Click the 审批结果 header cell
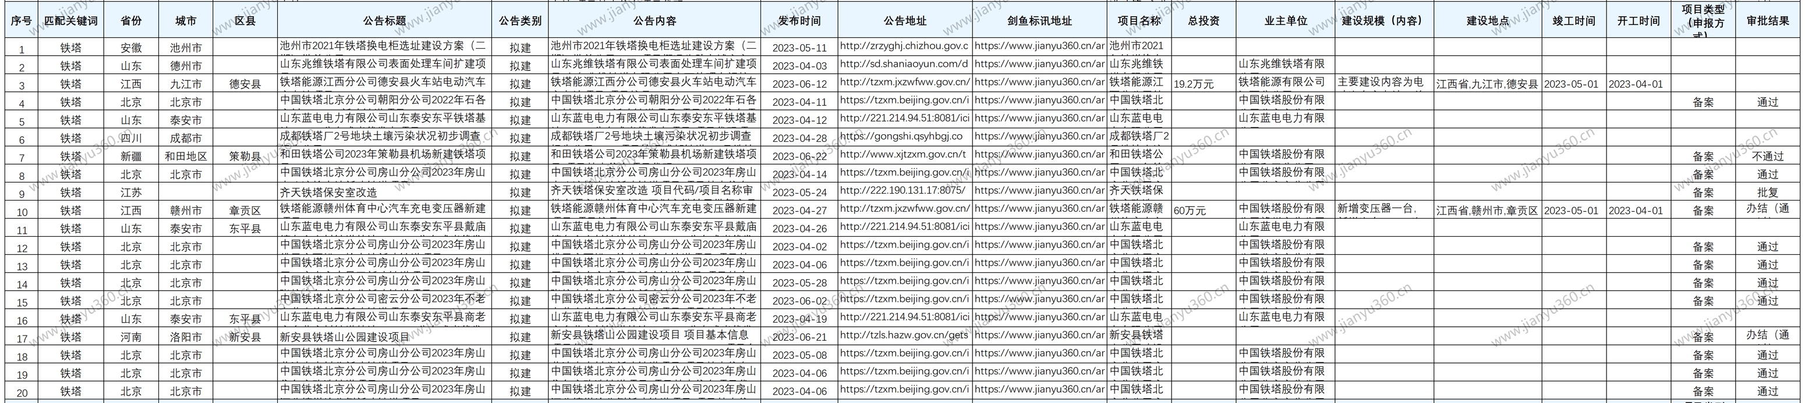This screenshot has width=1805, height=403. [x=1767, y=21]
